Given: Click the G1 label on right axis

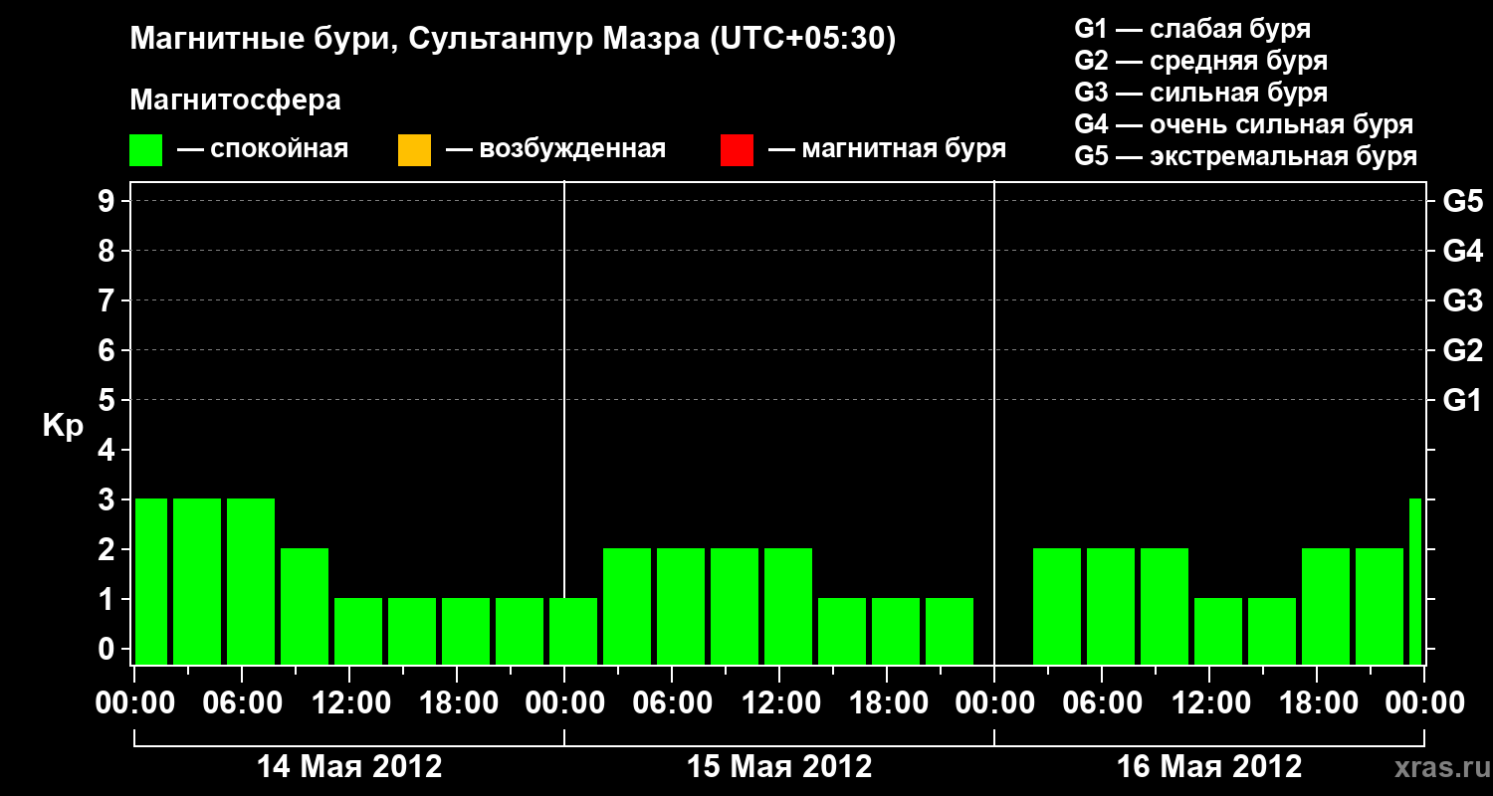Looking at the screenshot, I should (x=1463, y=400).
